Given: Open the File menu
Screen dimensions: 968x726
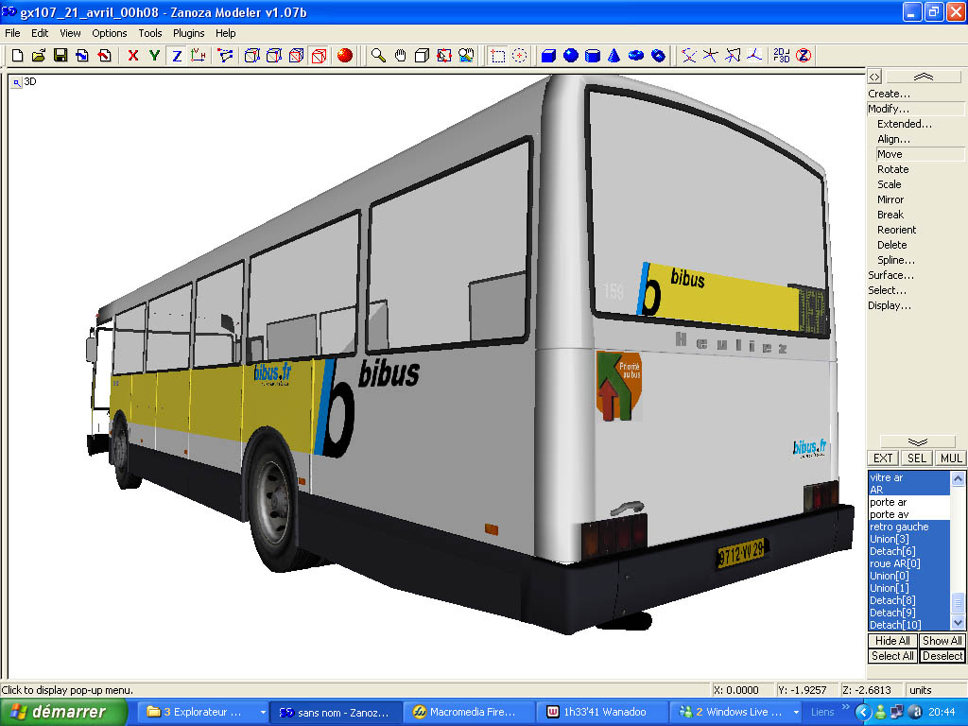Looking at the screenshot, I should click(12, 33).
